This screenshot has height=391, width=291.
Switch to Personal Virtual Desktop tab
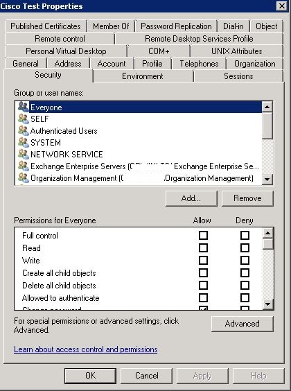click(x=66, y=51)
